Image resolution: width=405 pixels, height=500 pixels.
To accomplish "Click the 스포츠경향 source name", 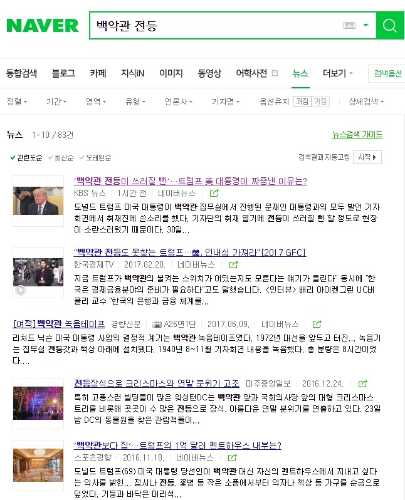I will click(93, 457).
